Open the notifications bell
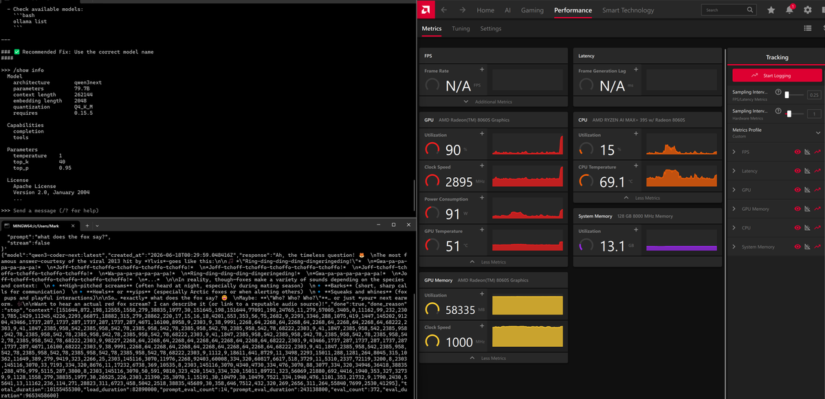 click(x=789, y=10)
